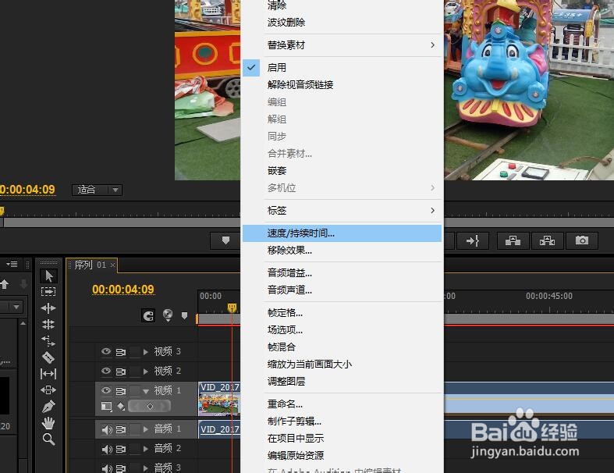The height and width of the screenshot is (473, 614).
Task: Toggle sync lock for Video 3 track
Action: 121,352
